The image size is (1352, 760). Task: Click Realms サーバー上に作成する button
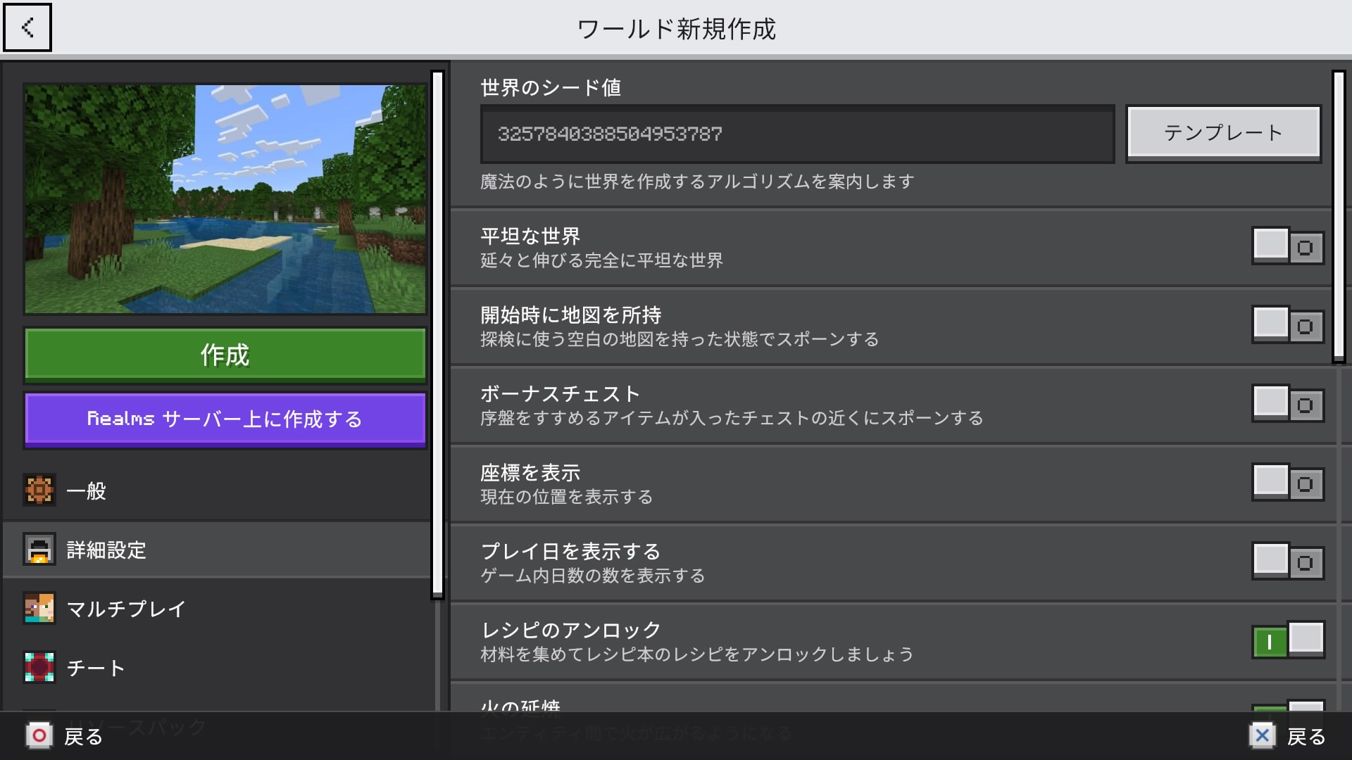coord(225,419)
